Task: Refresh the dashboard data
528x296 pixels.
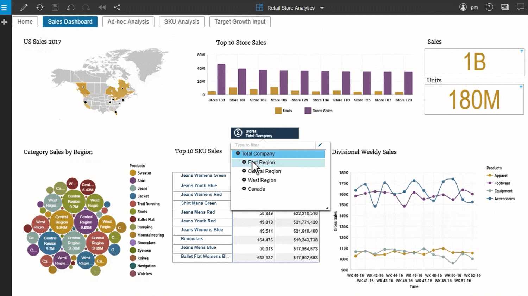Action: point(40,7)
